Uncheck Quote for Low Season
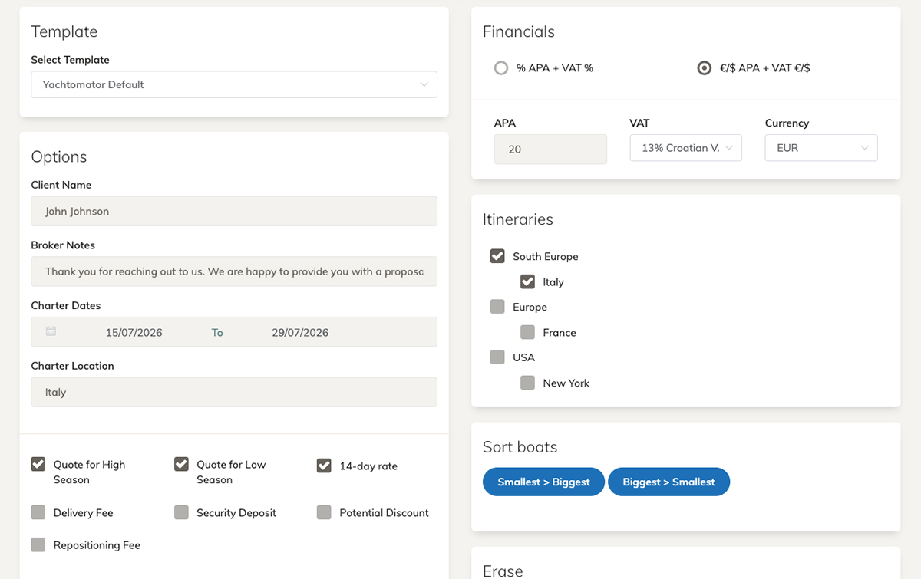 pos(181,464)
